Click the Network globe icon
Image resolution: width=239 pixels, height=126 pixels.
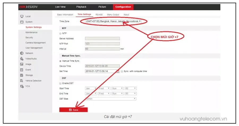pos(22,53)
